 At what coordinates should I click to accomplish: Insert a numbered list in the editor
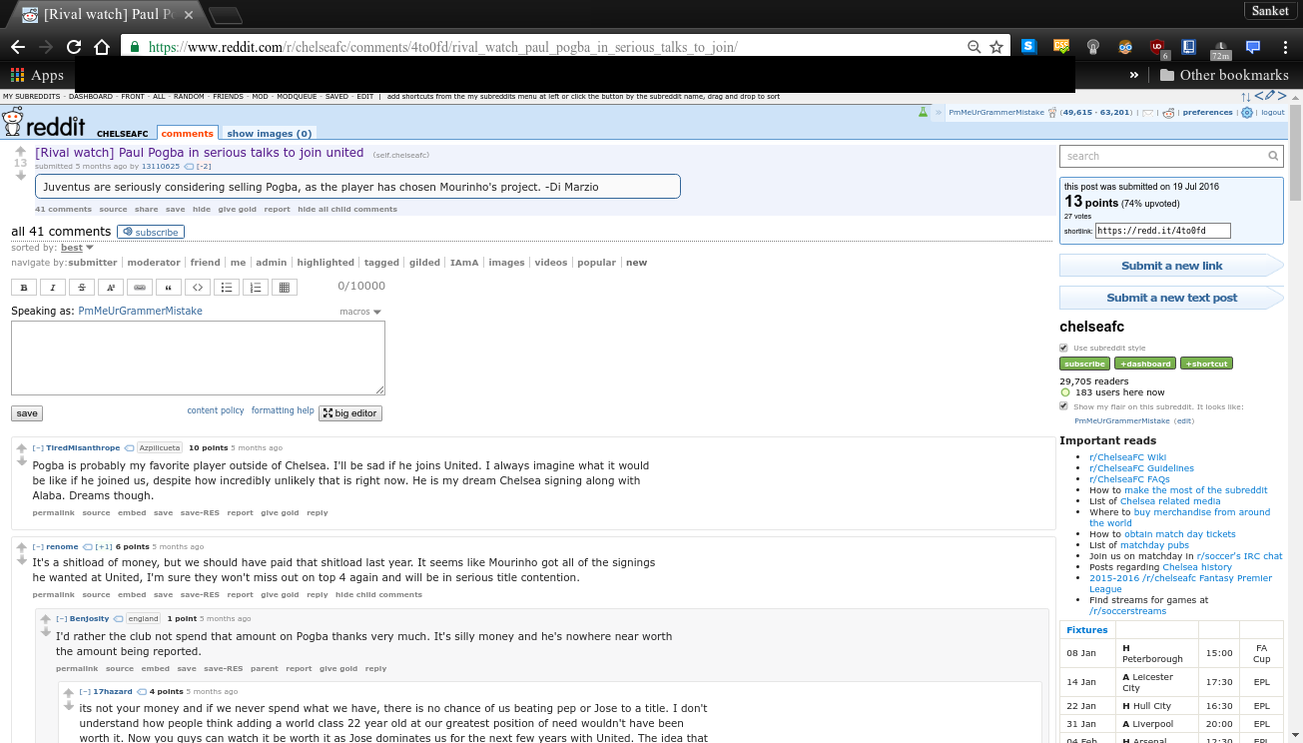point(256,288)
